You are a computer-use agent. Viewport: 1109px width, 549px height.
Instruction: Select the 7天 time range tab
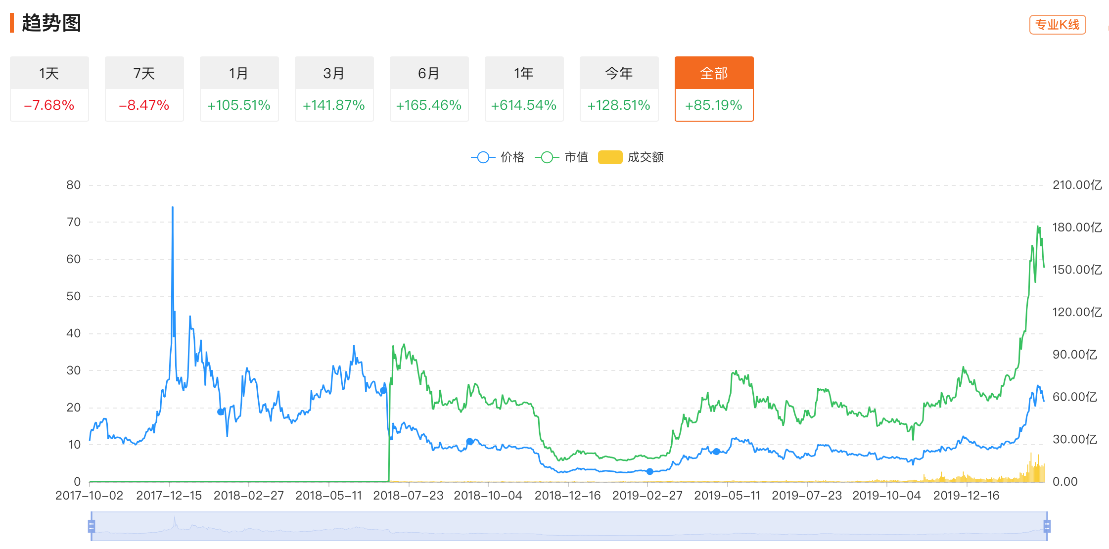(144, 73)
